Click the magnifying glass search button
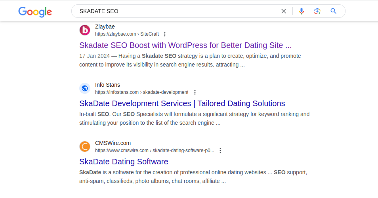This screenshot has width=378, height=198. (x=333, y=11)
